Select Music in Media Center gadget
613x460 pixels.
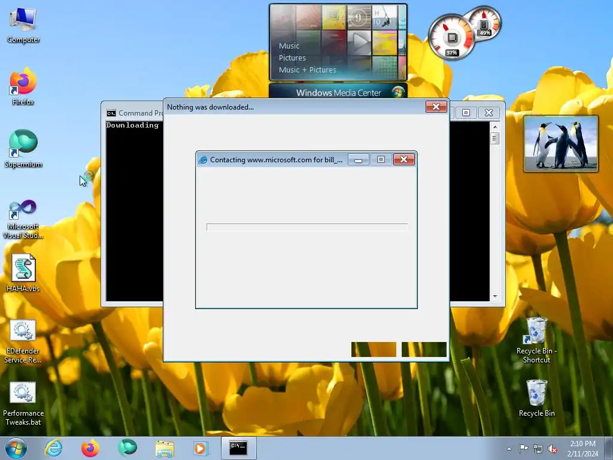289,46
